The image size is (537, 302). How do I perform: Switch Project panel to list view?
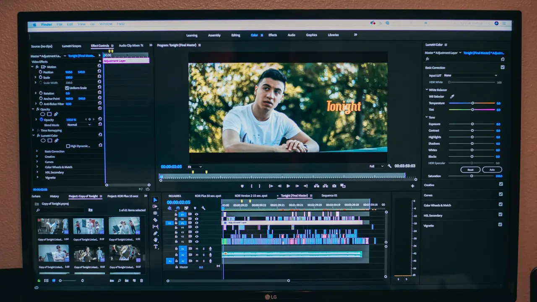pos(46,281)
